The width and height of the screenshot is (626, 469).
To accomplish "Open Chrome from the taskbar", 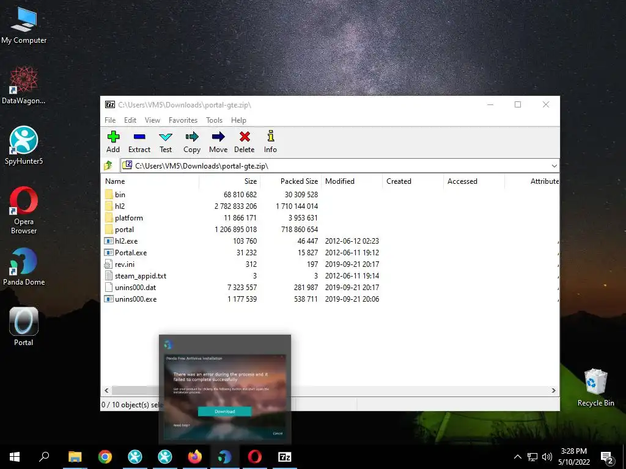I will pyautogui.click(x=105, y=457).
